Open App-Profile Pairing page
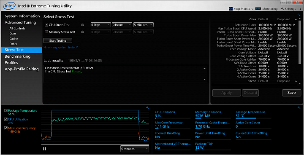Viewport: 304px width, 155px height. pyautogui.click(x=22, y=69)
